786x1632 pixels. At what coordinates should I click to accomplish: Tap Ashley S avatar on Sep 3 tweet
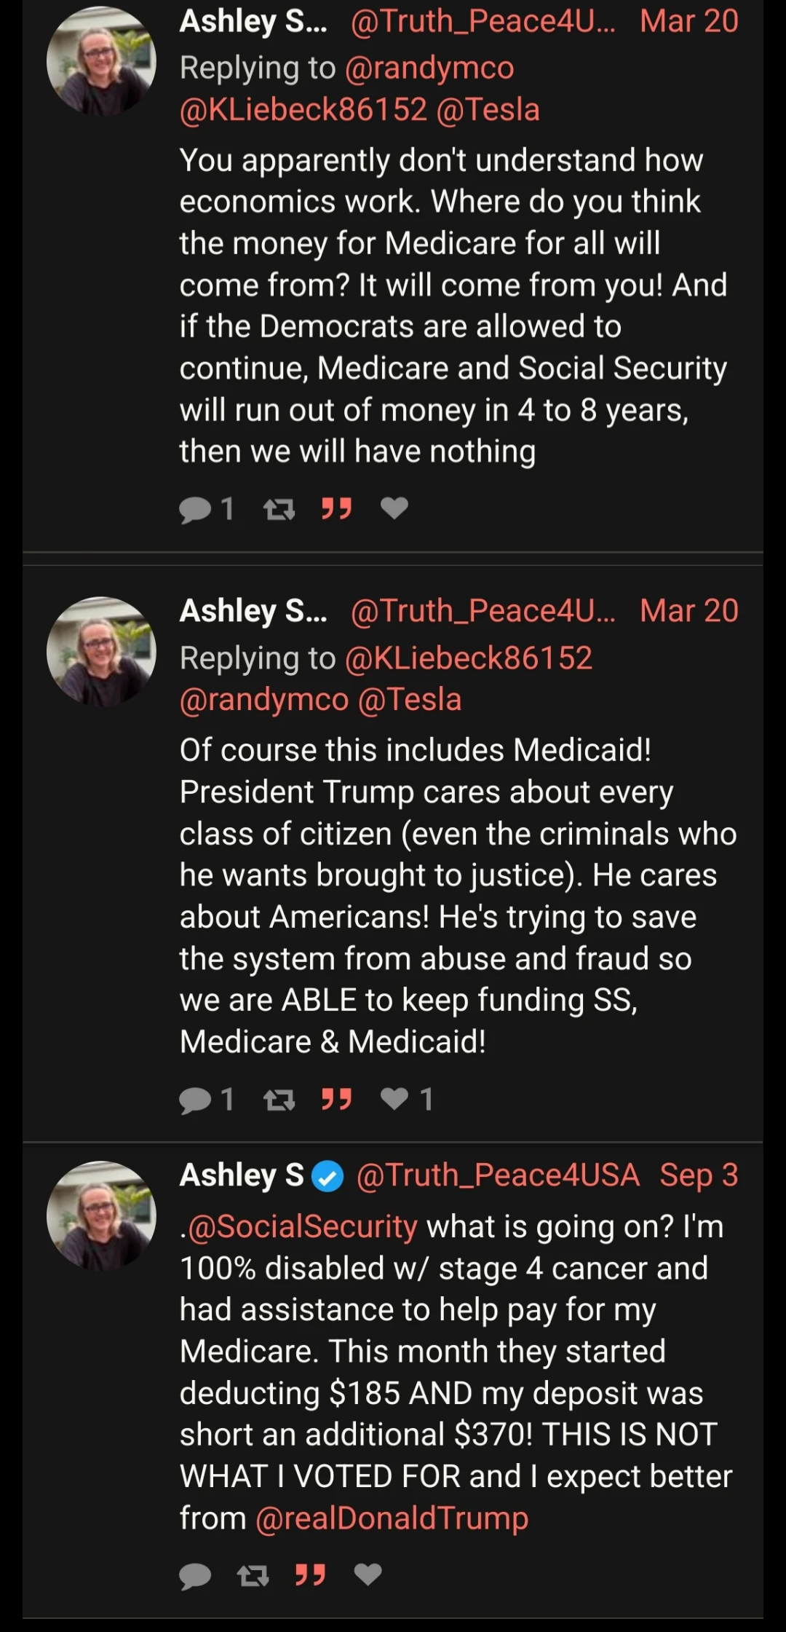coord(101,1215)
